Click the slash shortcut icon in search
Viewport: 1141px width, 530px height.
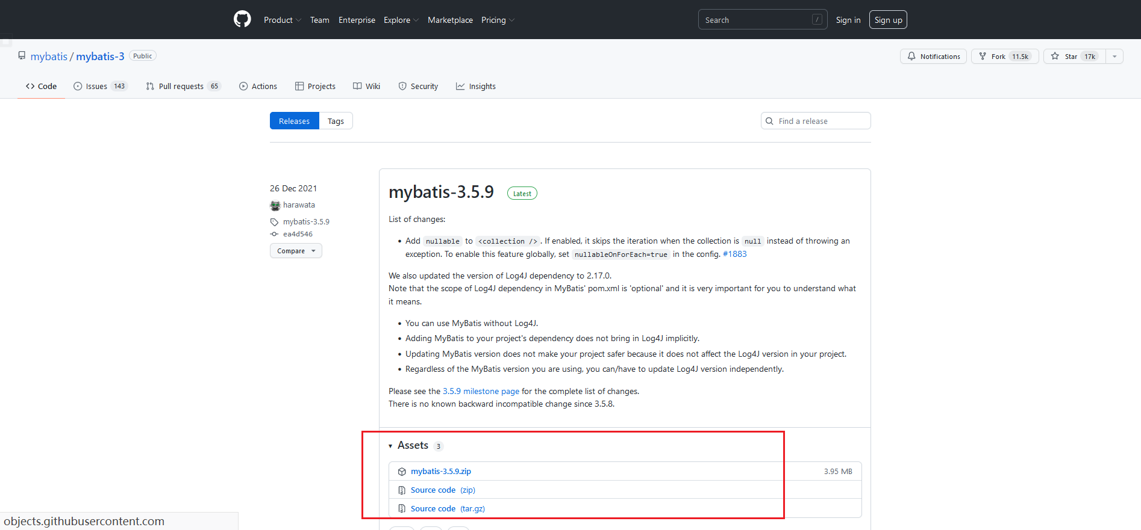pos(817,20)
